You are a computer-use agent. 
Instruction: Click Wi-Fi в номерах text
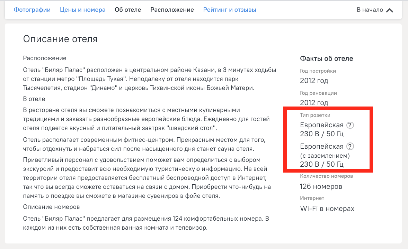coord(327,209)
